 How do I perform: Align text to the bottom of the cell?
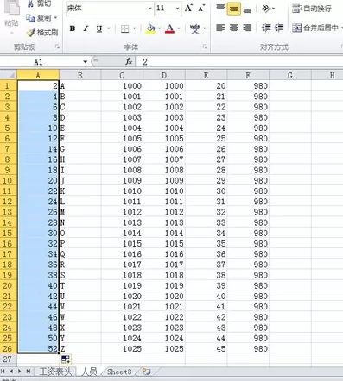point(247,10)
